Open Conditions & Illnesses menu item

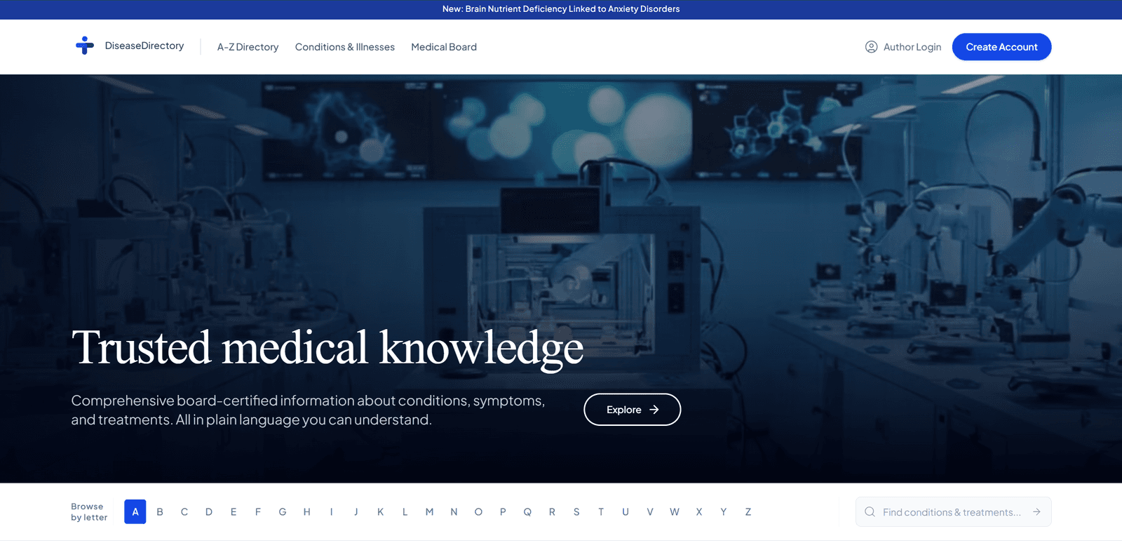click(345, 47)
